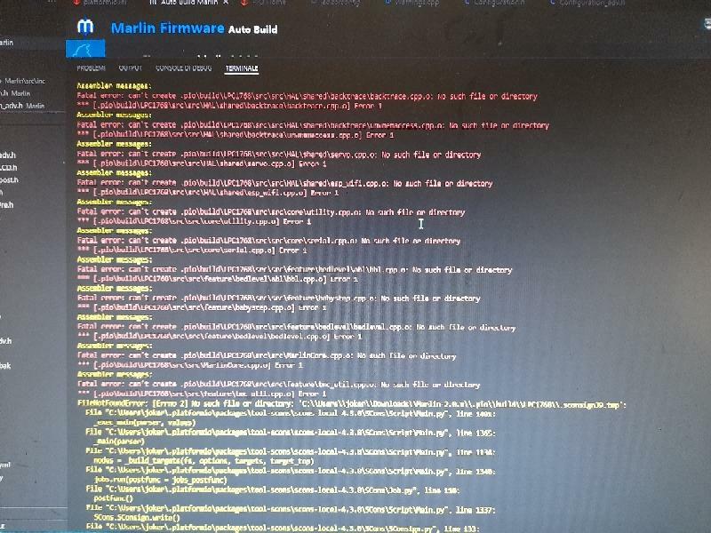Click the MarlinCore.cpp.o fatal error line
The width and height of the screenshot is (711, 533).
coord(267,356)
